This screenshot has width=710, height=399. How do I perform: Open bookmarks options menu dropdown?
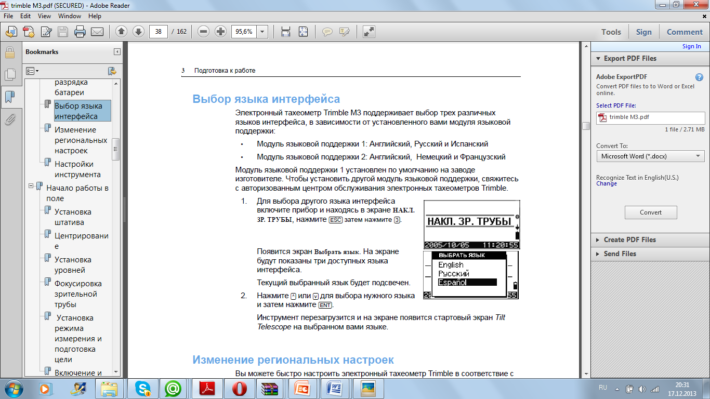(x=33, y=71)
